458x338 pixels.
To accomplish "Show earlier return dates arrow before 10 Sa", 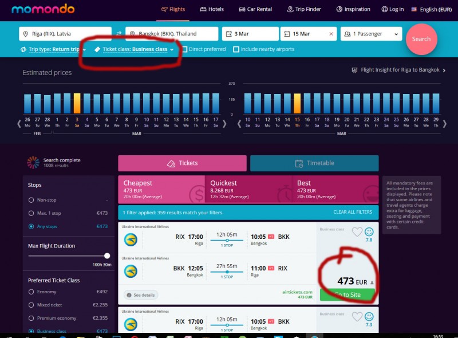I will click(239, 124).
